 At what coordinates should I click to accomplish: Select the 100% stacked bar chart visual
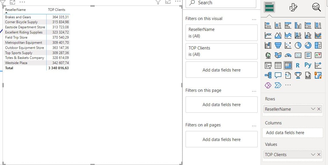click(x=308, y=25)
